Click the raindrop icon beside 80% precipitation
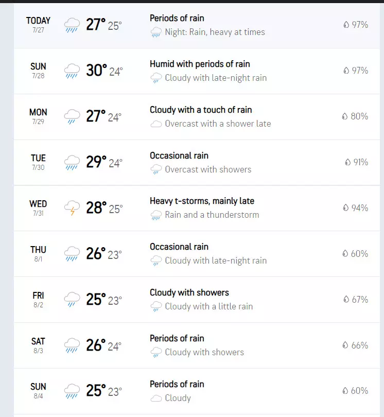This screenshot has height=417, width=384. 345,116
